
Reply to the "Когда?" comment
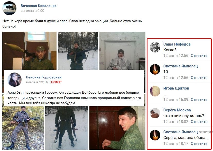(x=199, y=56)
